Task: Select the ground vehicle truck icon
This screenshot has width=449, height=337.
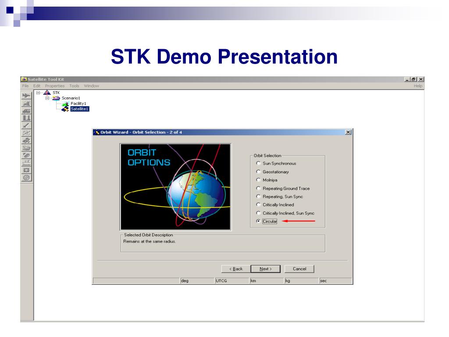Action: (x=26, y=111)
